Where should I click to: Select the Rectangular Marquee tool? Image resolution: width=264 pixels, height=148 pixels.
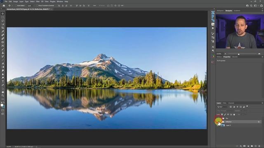point(3,17)
